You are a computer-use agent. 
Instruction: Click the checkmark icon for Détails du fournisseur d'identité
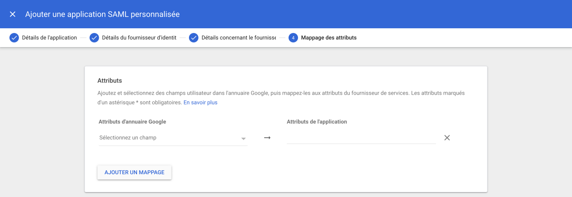pyautogui.click(x=94, y=38)
